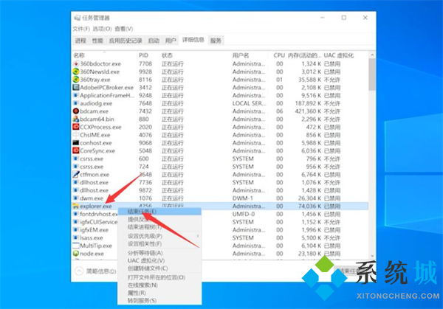Click the ChsIME.exe process icon
This screenshot has height=309, width=443.
(x=76, y=135)
